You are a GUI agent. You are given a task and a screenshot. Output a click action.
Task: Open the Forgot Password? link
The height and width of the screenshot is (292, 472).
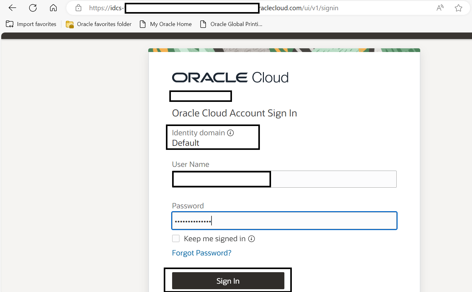tap(202, 253)
